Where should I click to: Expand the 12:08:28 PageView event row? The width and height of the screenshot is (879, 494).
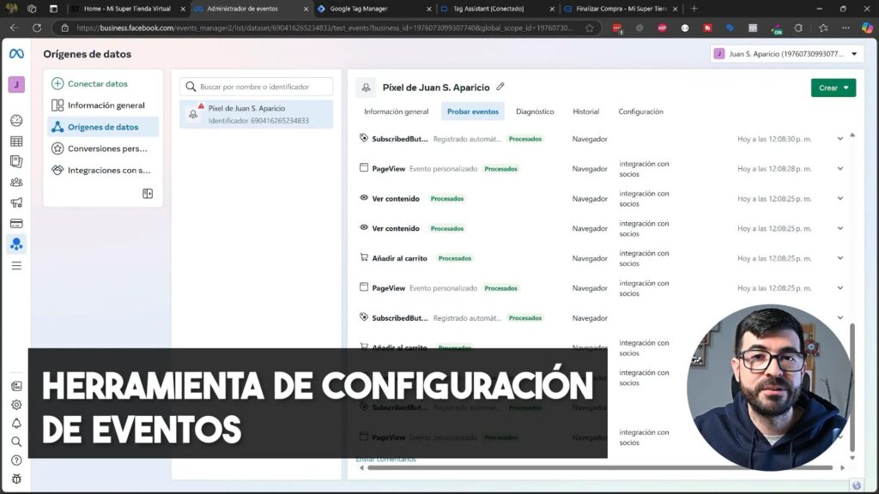pyautogui.click(x=840, y=169)
